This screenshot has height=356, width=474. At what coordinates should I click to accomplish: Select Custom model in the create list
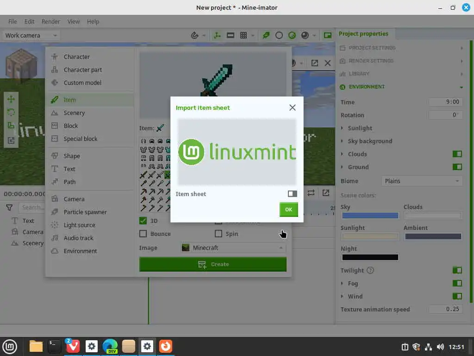(x=90, y=83)
